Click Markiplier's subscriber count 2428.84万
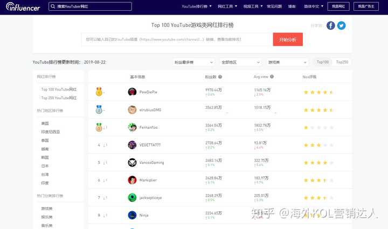Screen dimensions: 388x229 coord(213,178)
